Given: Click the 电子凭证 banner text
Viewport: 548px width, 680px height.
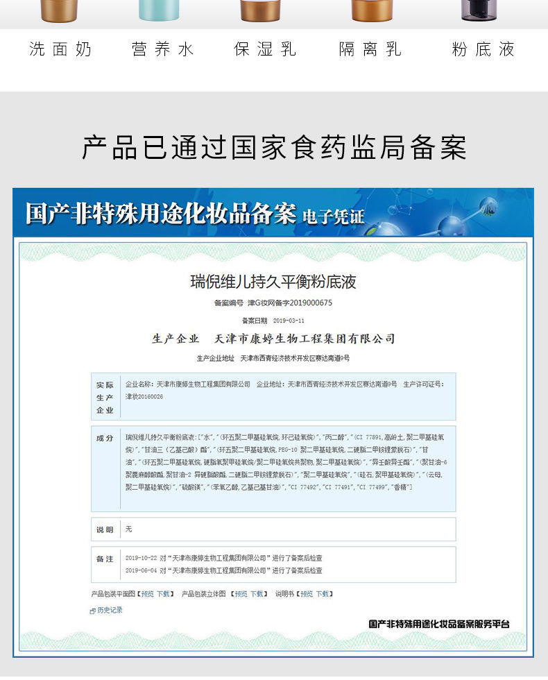Looking at the screenshot, I should [x=334, y=216].
